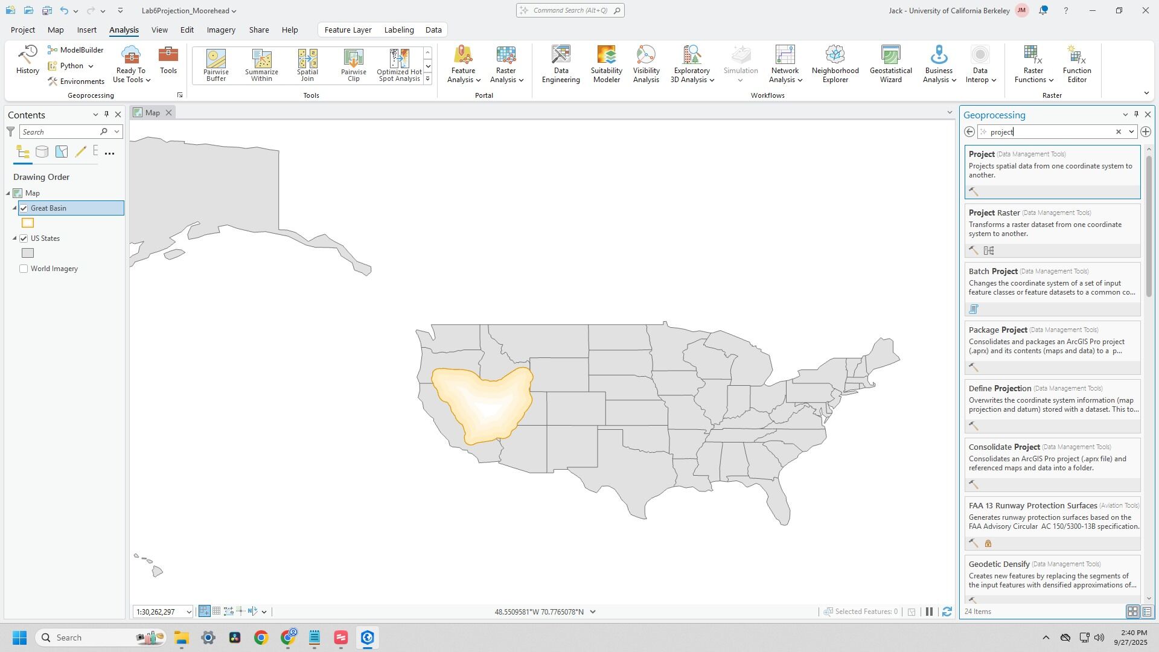The height and width of the screenshot is (652, 1159).
Task: Open the Neighborhood Explorer
Action: (x=835, y=64)
